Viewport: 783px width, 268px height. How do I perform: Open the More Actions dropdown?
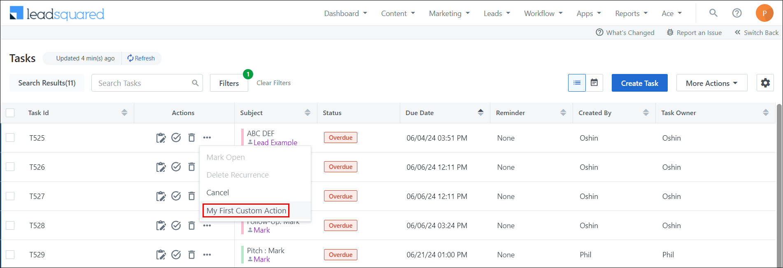[712, 83]
